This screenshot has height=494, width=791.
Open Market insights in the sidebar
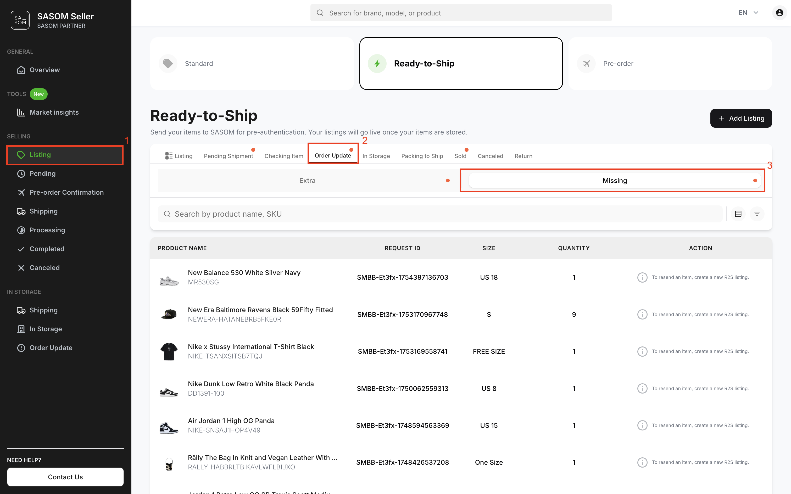54,113
